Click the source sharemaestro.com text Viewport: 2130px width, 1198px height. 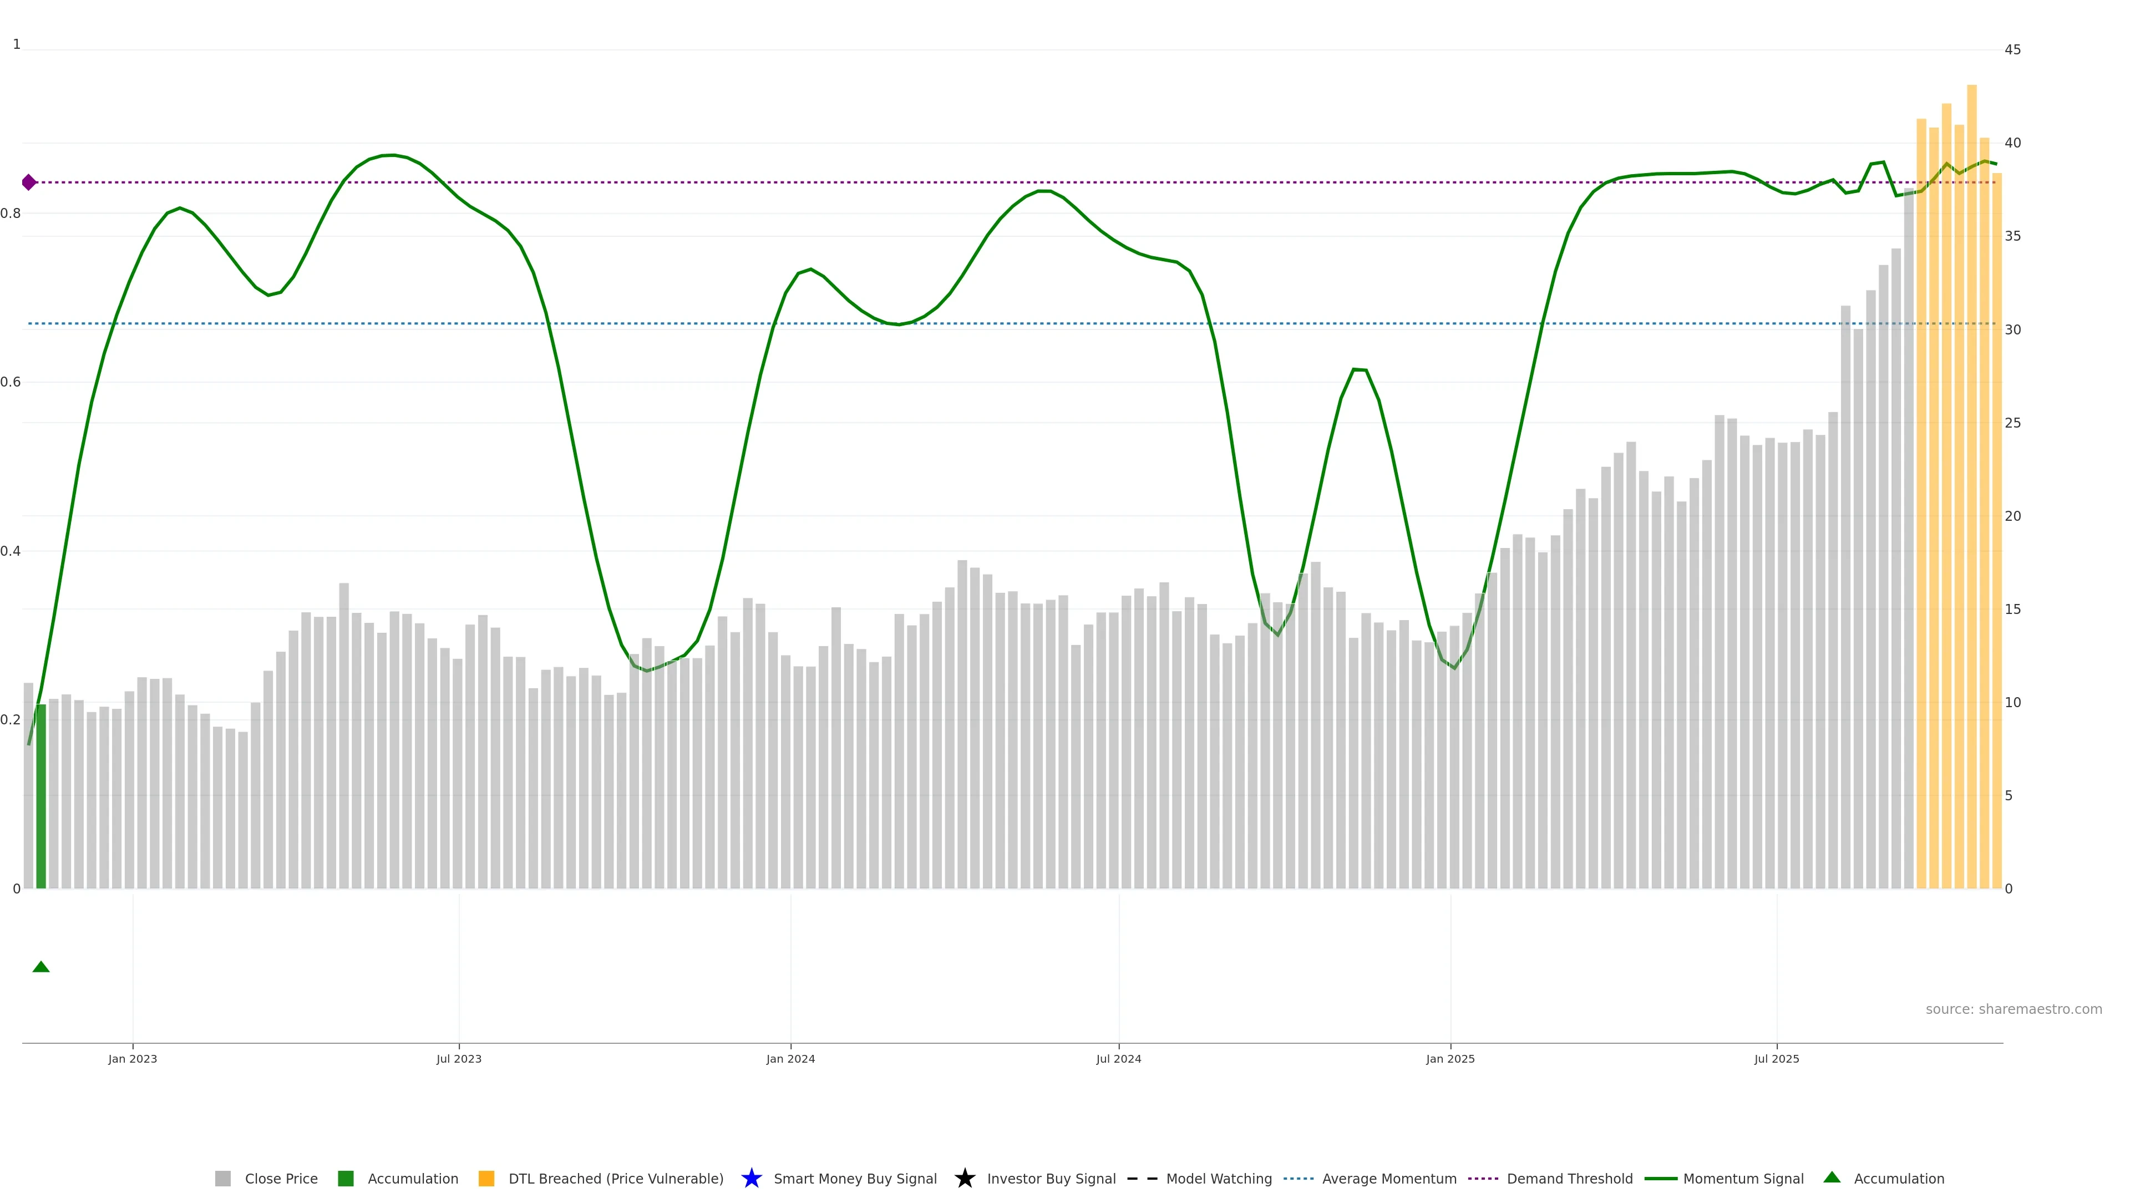pos(2014,1009)
